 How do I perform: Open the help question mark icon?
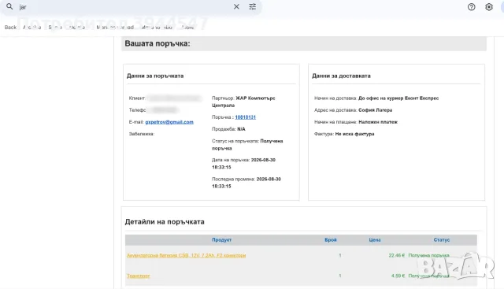(471, 7)
